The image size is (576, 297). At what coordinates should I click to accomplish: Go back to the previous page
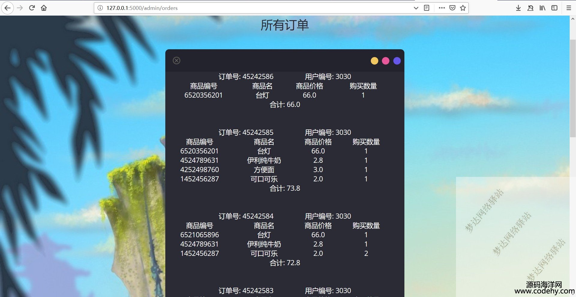[x=7, y=8]
